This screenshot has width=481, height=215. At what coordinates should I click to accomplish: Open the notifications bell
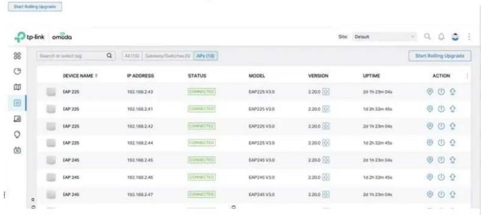[x=442, y=37]
